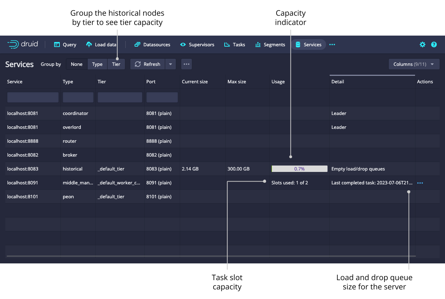Open the Query view
The width and height of the screenshot is (445, 299).
tap(65, 44)
